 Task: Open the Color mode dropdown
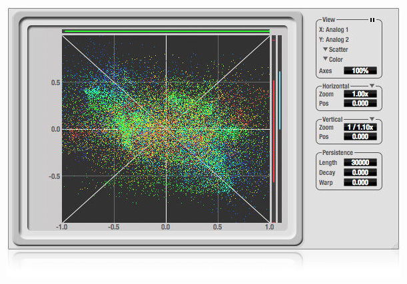tap(333, 59)
